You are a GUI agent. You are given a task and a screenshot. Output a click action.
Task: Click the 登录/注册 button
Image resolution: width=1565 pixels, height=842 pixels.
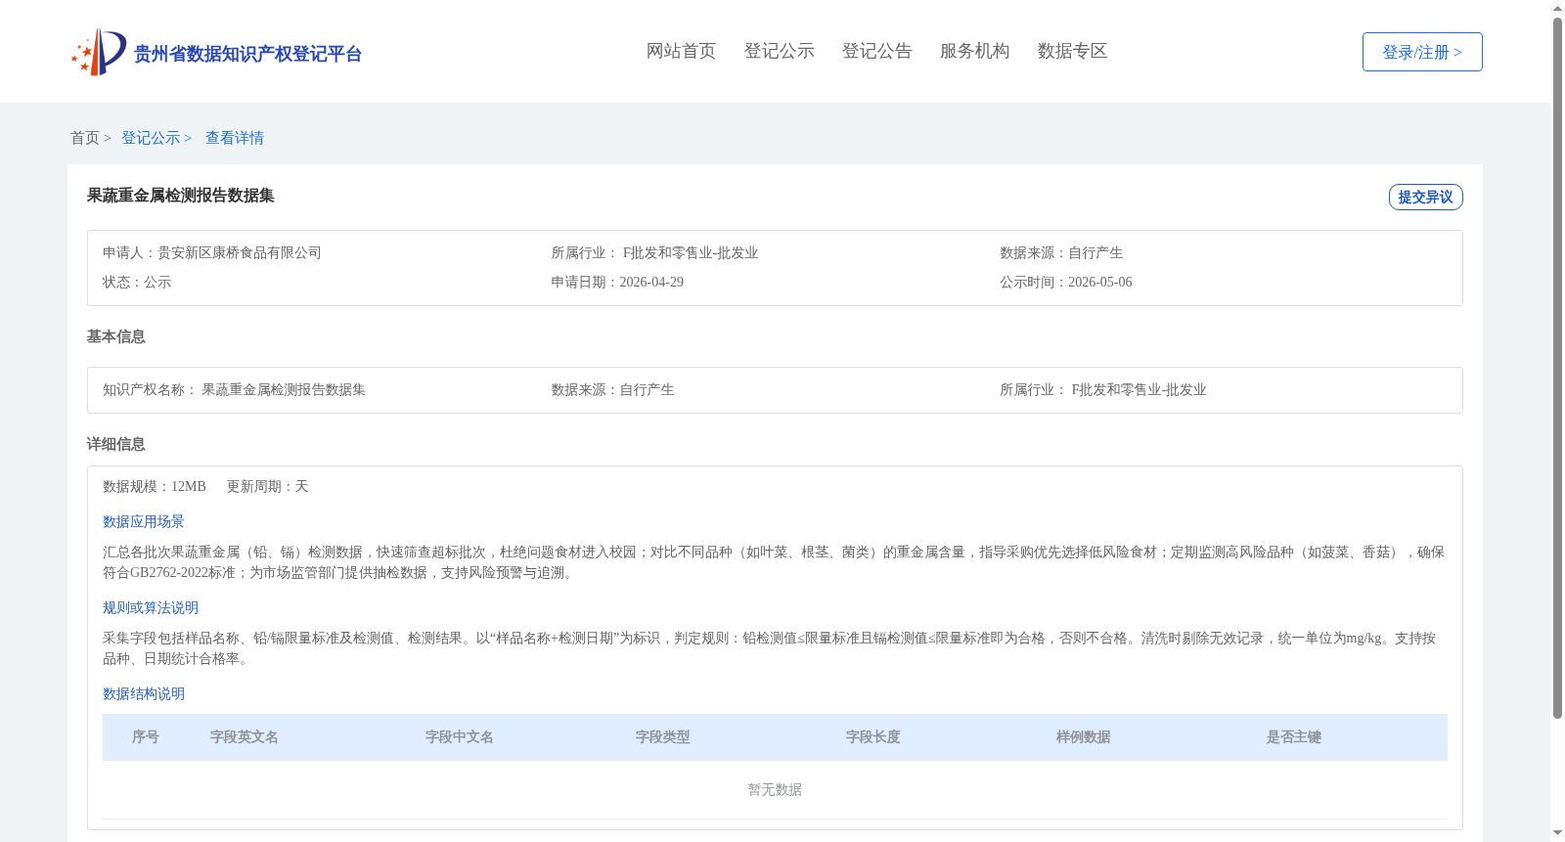pyautogui.click(x=1422, y=52)
